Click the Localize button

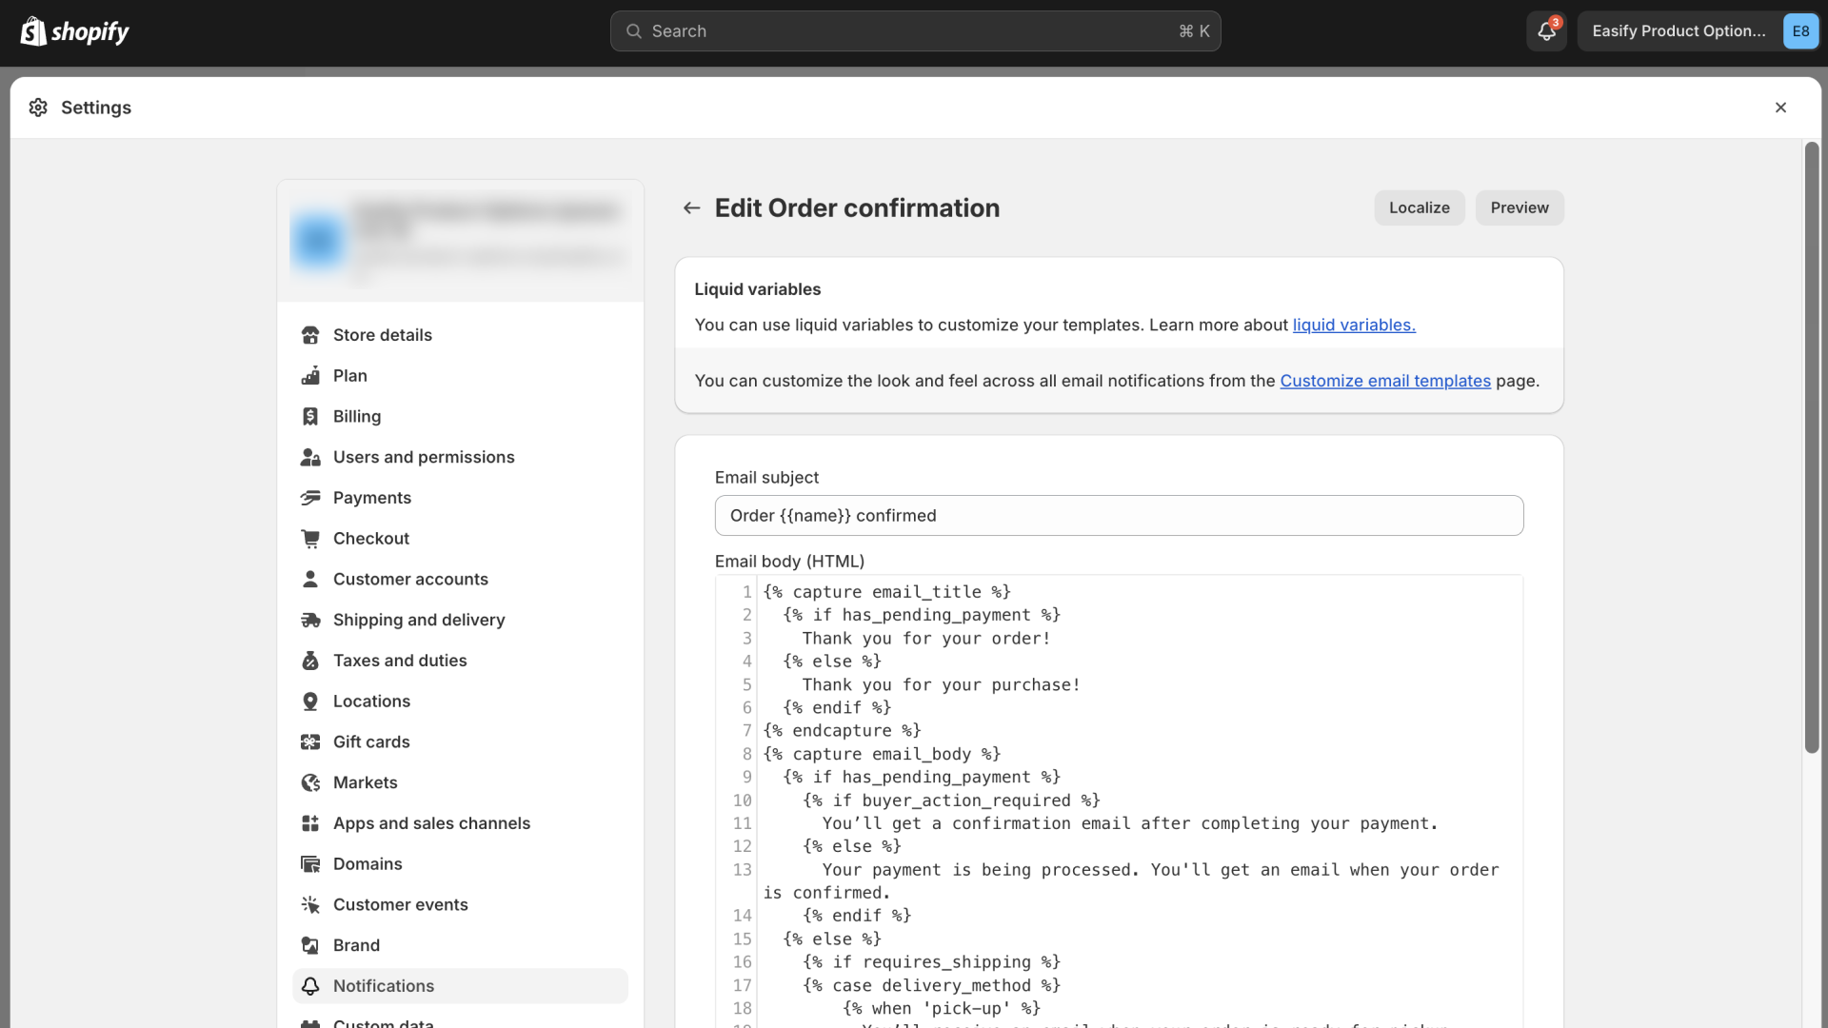pos(1419,208)
